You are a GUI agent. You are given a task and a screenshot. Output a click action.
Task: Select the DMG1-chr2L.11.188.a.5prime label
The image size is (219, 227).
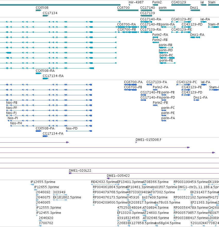point(198,187)
